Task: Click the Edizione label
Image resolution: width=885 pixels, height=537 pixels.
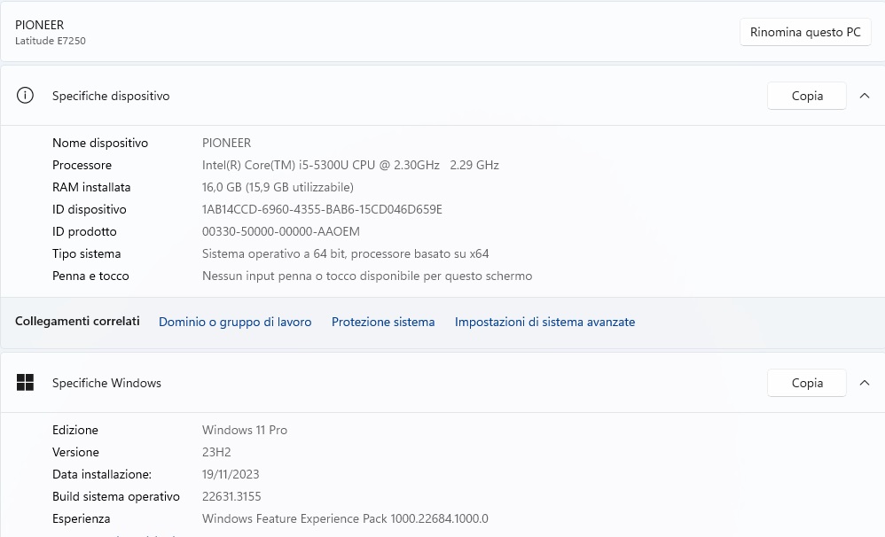Action: [x=75, y=430]
